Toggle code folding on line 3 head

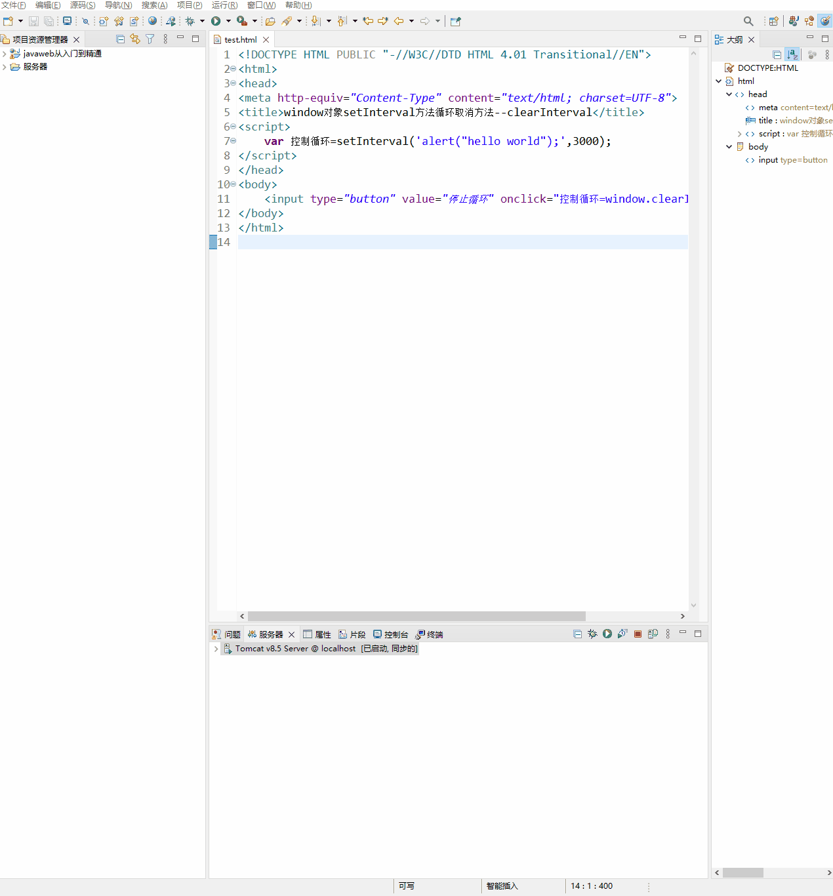234,83
